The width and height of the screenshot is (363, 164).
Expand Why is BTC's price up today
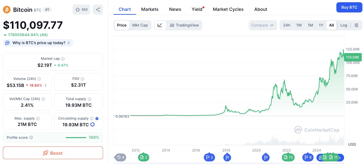tap(39, 43)
